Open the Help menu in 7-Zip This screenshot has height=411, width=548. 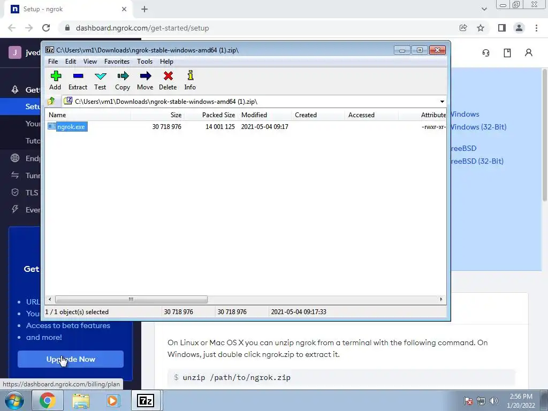[x=167, y=62]
